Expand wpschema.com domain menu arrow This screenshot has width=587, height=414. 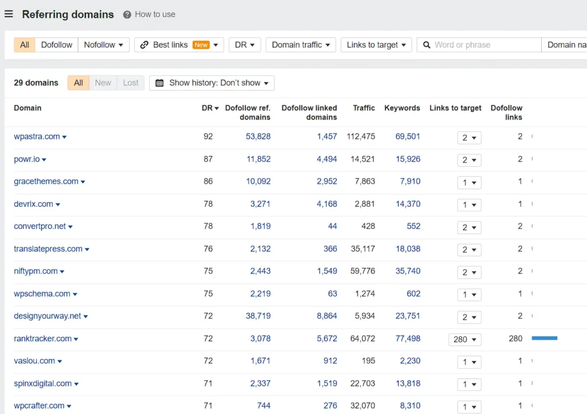pos(75,294)
